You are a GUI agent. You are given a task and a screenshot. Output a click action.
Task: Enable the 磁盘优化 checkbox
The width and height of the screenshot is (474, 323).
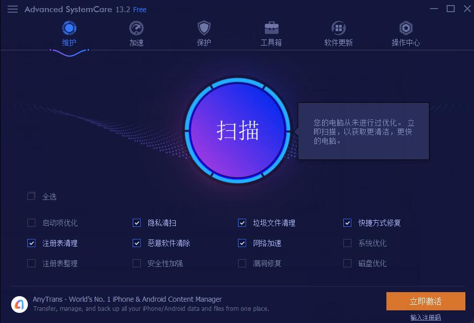[347, 263]
